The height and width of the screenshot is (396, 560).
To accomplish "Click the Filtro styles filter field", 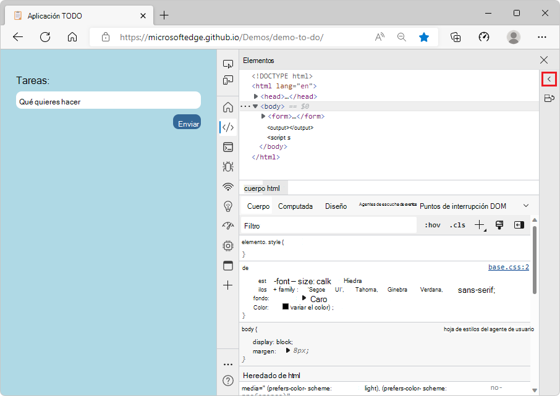I will pos(329,225).
